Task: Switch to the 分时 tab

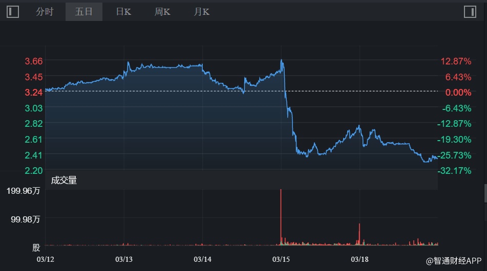Action: click(45, 12)
